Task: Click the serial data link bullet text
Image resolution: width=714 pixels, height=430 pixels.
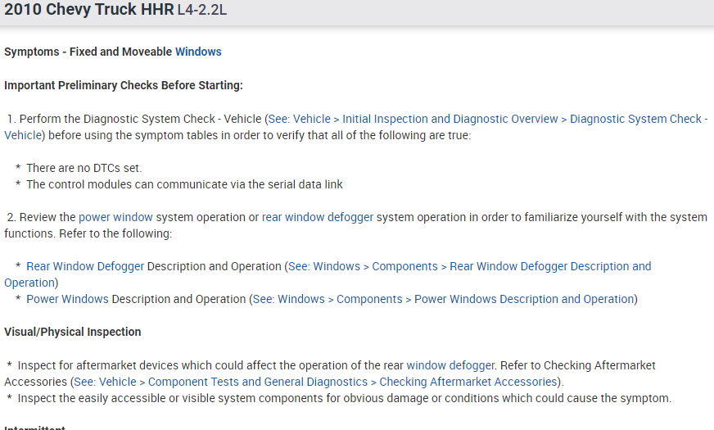Action: [184, 184]
